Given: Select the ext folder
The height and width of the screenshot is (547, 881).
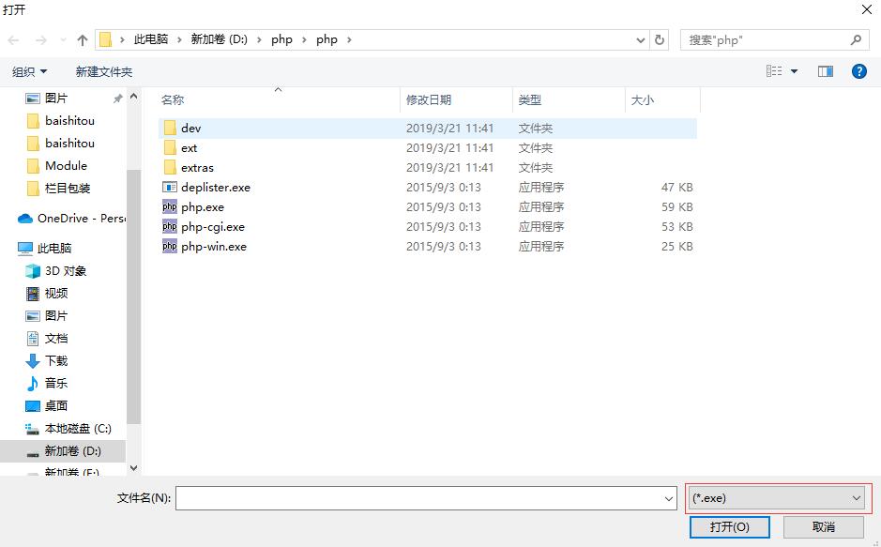Looking at the screenshot, I should (x=428, y=147).
